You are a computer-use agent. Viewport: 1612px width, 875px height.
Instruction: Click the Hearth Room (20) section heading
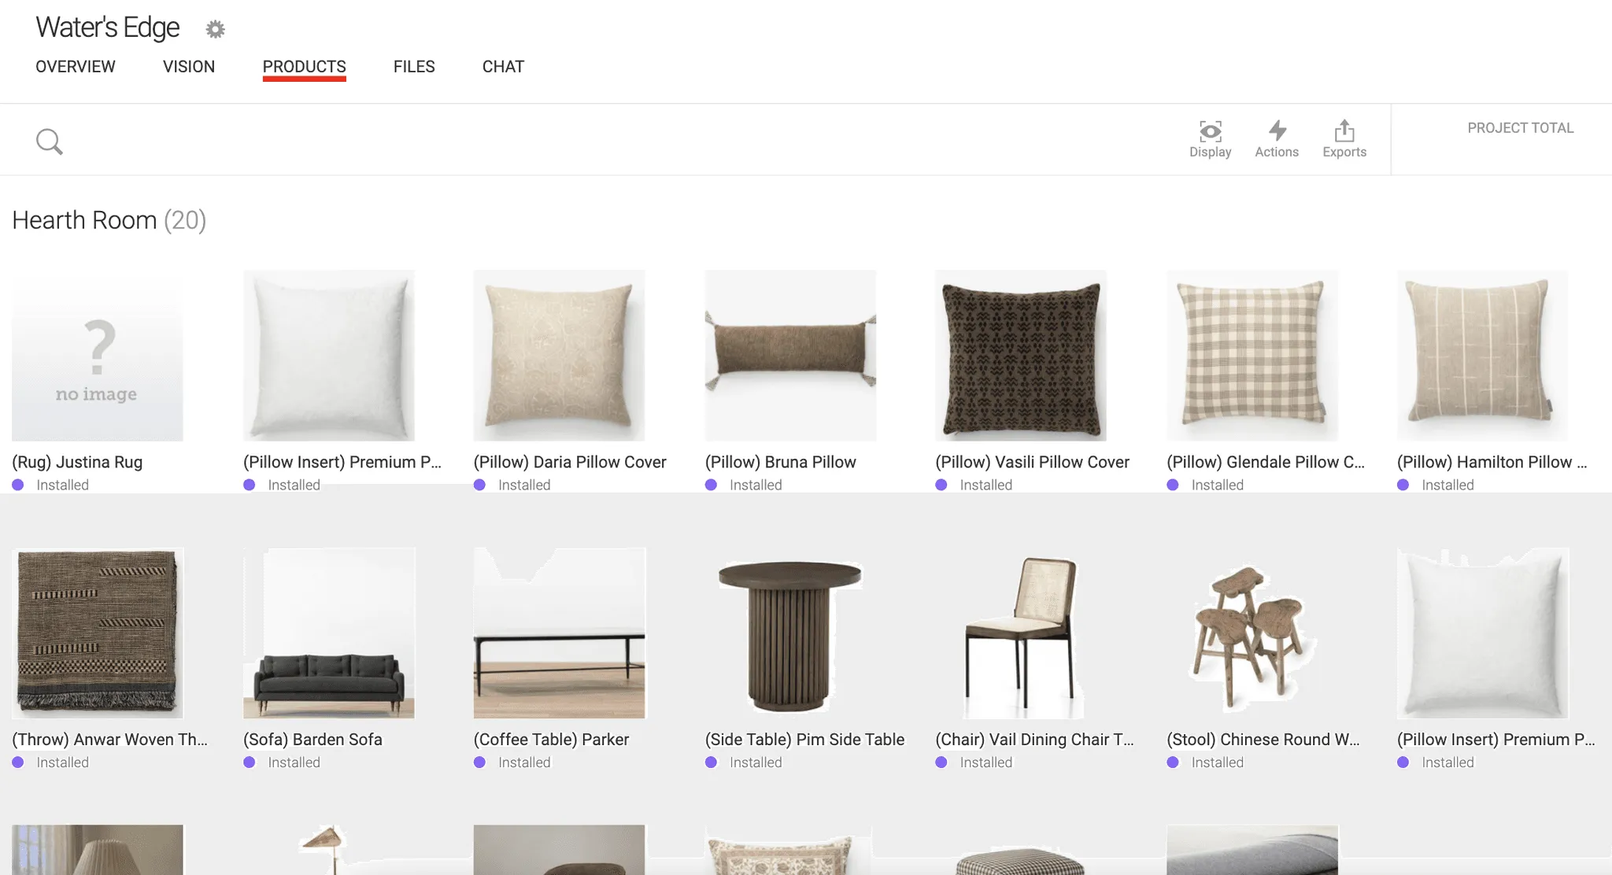coord(109,220)
